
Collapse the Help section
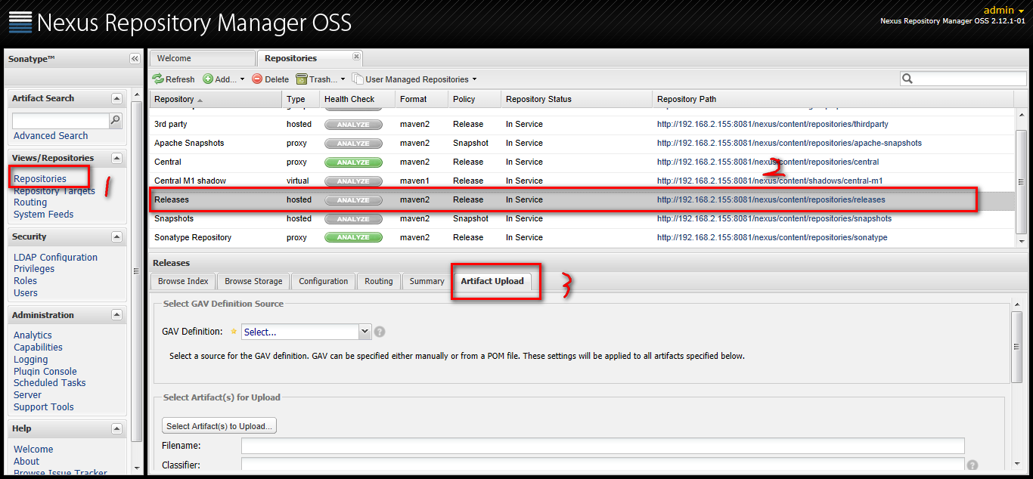pyautogui.click(x=116, y=428)
